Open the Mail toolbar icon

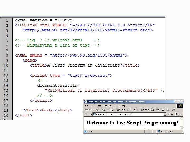(x=158, y=110)
